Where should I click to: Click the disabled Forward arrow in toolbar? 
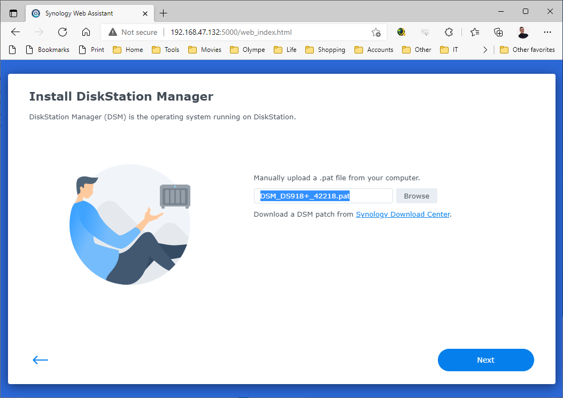(x=39, y=32)
